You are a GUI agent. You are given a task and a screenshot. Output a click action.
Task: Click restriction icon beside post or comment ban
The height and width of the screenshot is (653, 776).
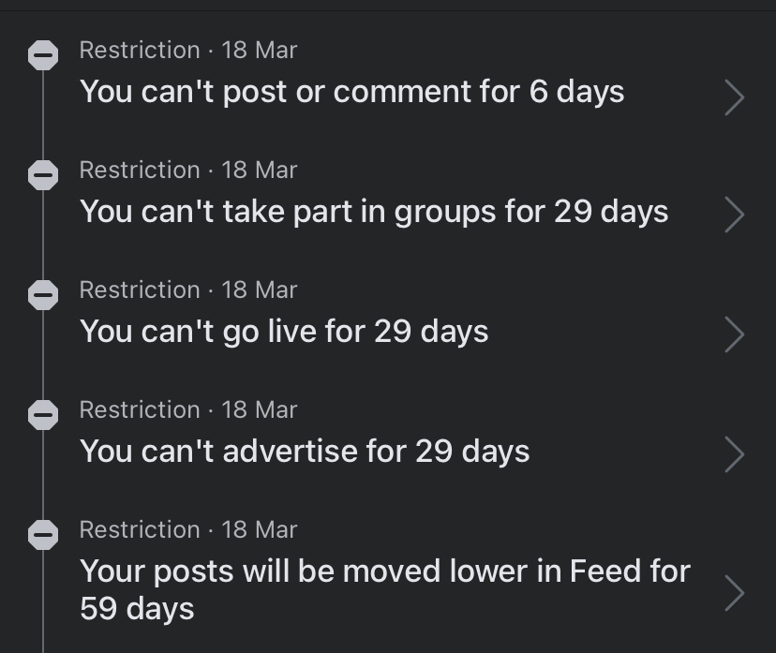(43, 55)
